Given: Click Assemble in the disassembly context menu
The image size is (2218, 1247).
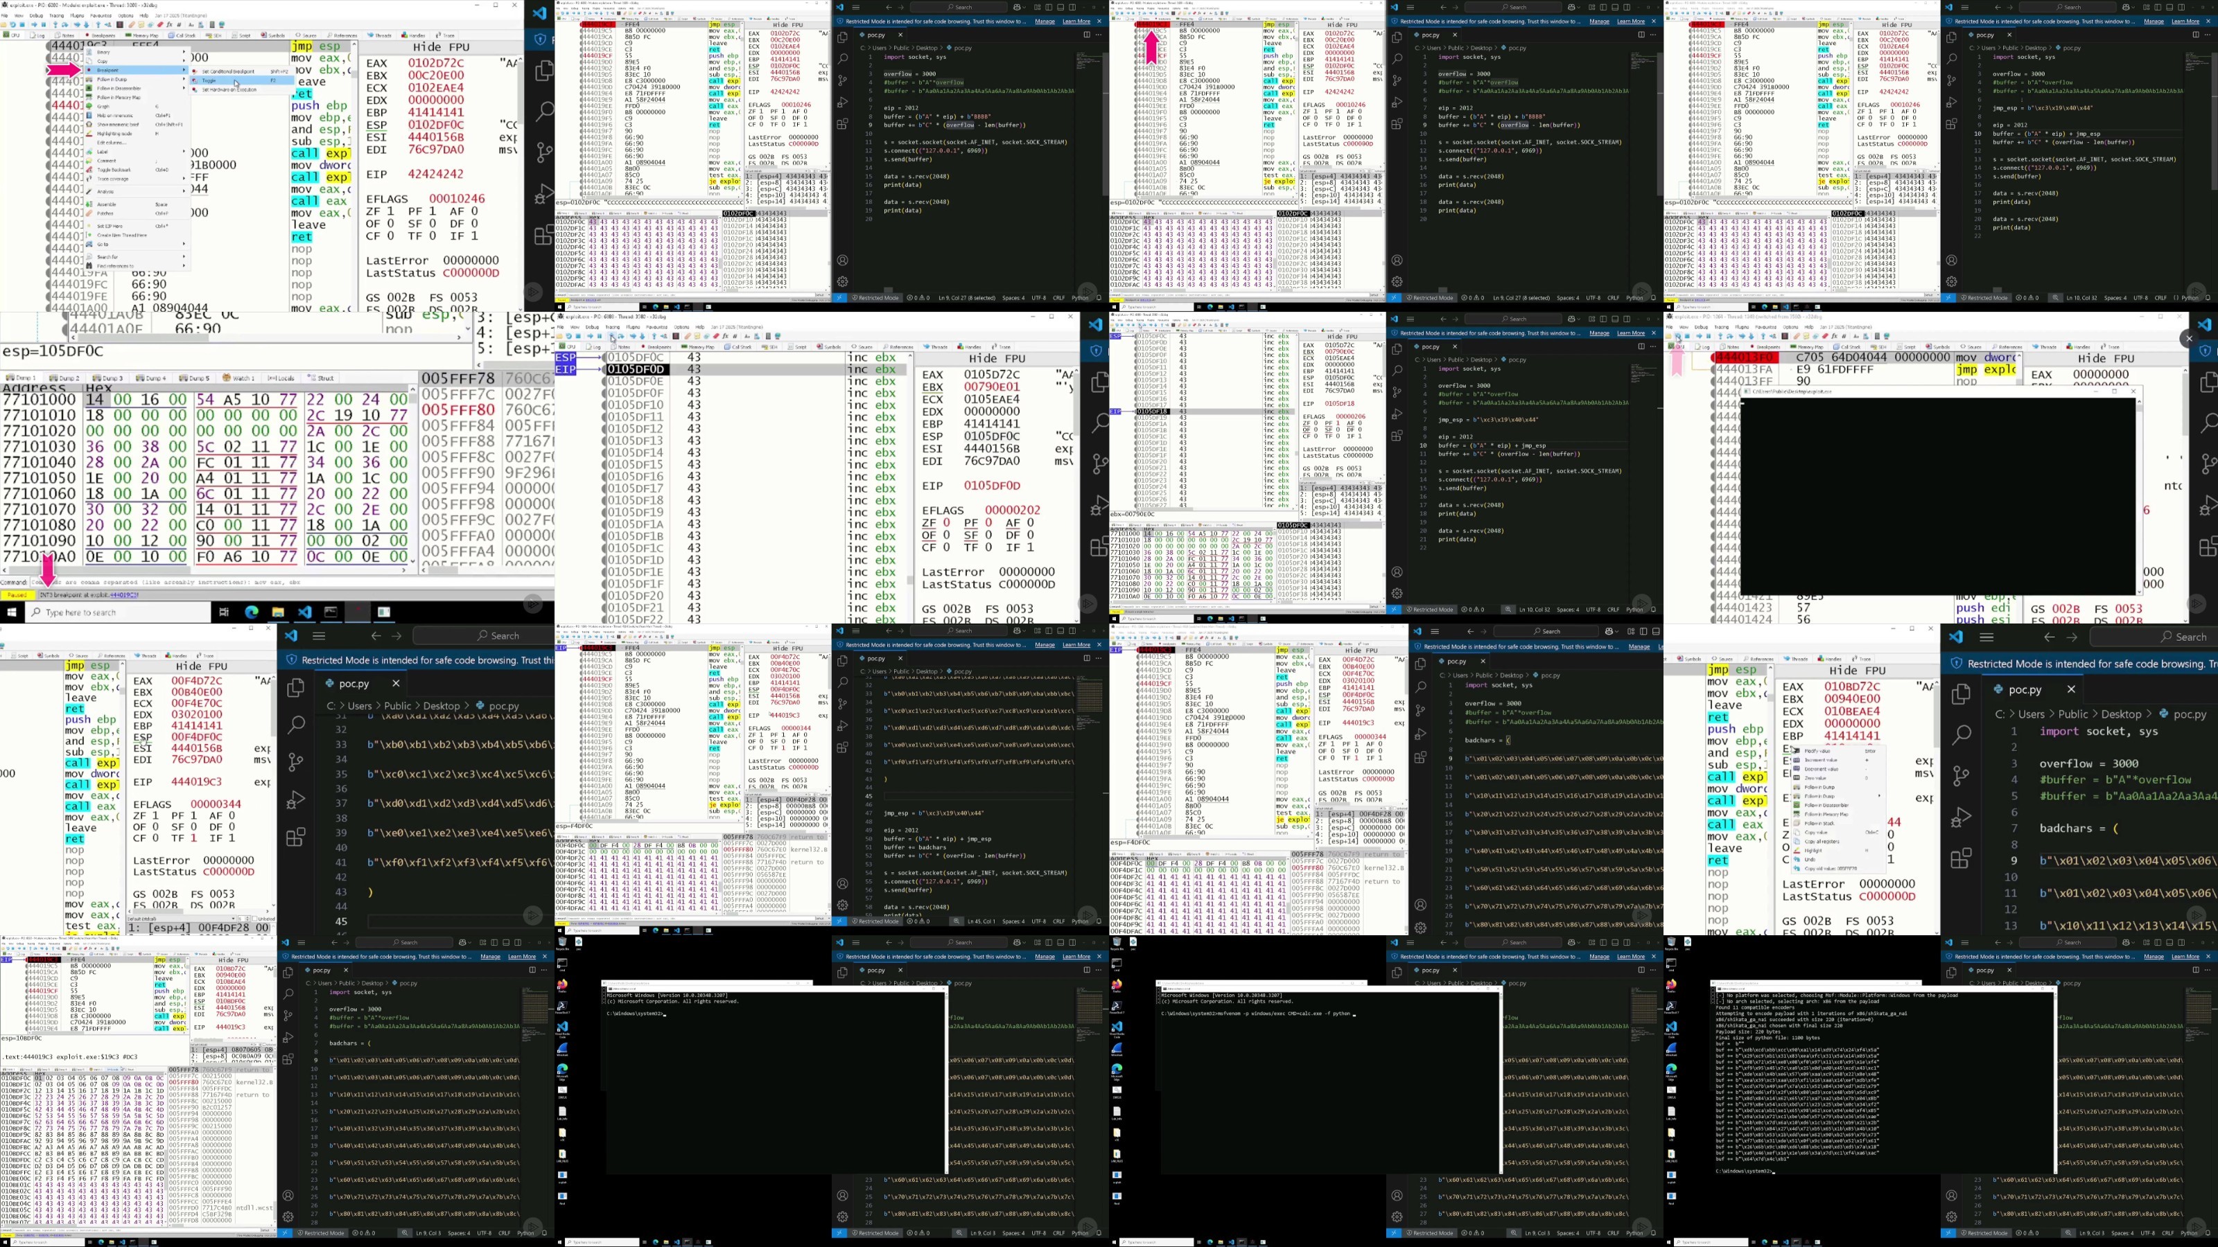Looking at the screenshot, I should coord(136,205).
